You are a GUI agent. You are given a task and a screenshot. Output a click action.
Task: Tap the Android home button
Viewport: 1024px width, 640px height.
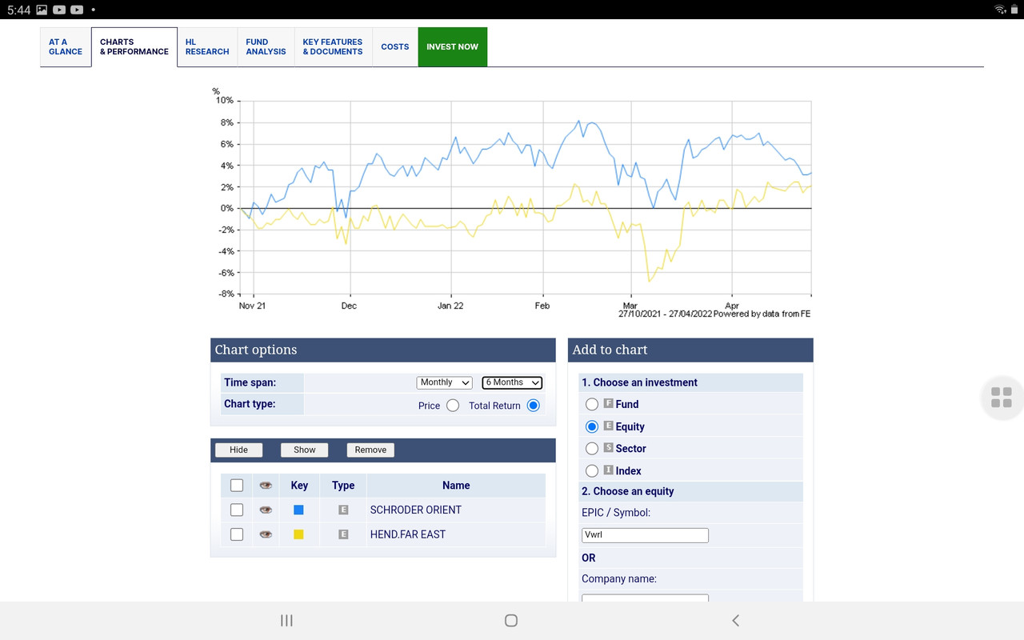511,620
